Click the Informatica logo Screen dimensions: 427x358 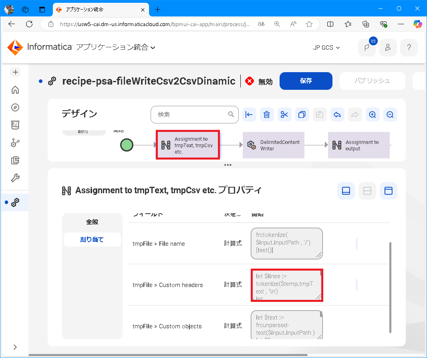tap(40, 47)
